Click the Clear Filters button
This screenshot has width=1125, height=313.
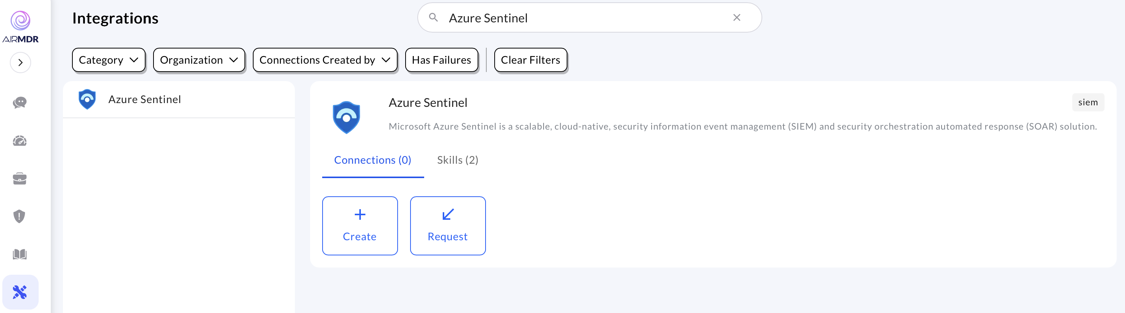pos(530,60)
